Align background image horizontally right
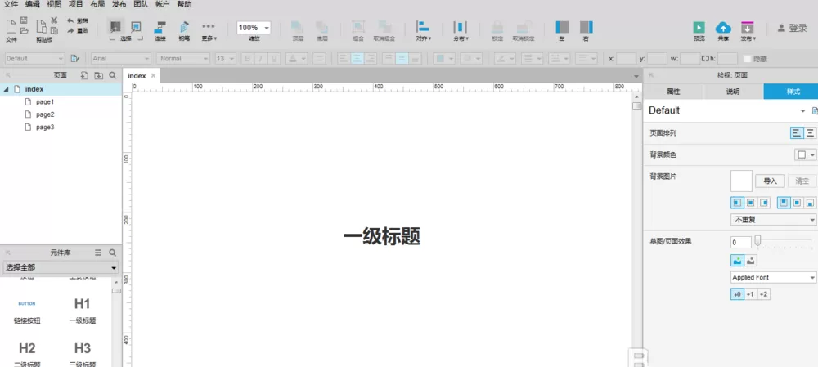 (764, 202)
